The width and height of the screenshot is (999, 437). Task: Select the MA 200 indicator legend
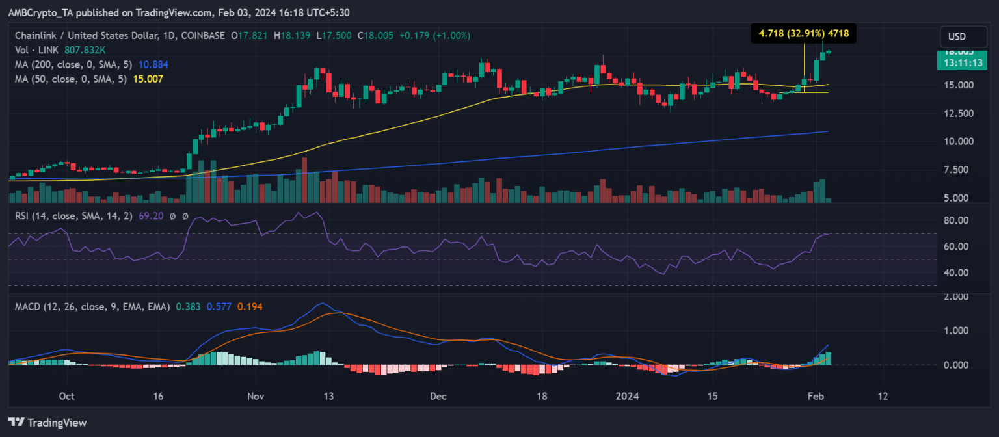[66, 64]
